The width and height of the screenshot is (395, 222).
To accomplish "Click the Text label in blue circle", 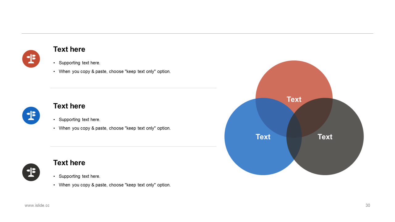I will [x=263, y=137].
